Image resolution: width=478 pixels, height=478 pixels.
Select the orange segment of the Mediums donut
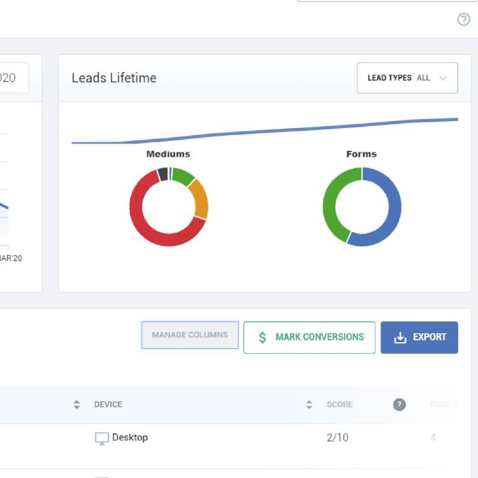(x=199, y=198)
